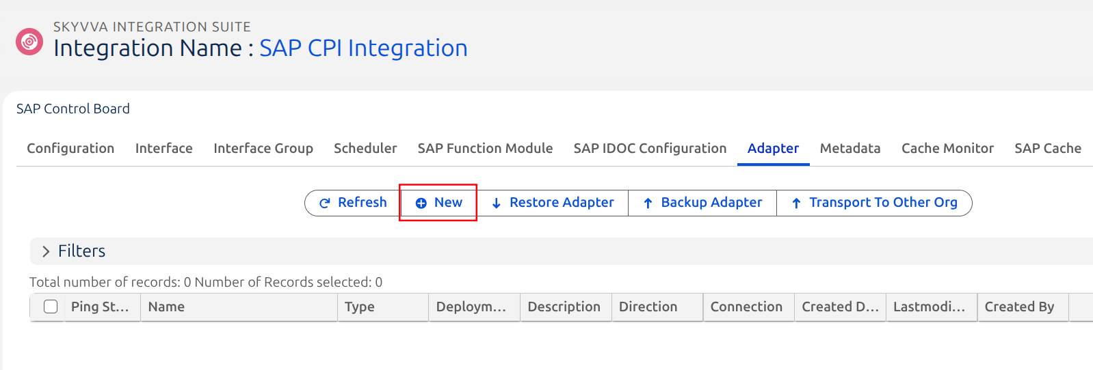The height and width of the screenshot is (370, 1093).
Task: Click Transport To Other Org button label
Action: click(883, 202)
